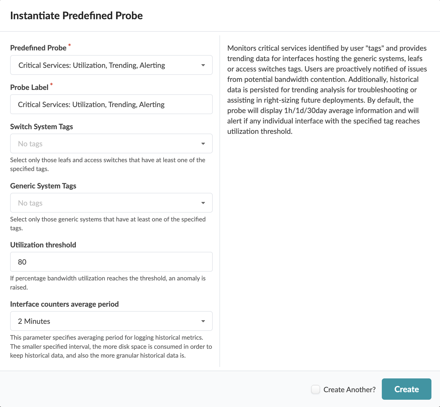440x407 pixels.
Task: Open Switch System Tags 'No tags' selector
Action: [104, 144]
